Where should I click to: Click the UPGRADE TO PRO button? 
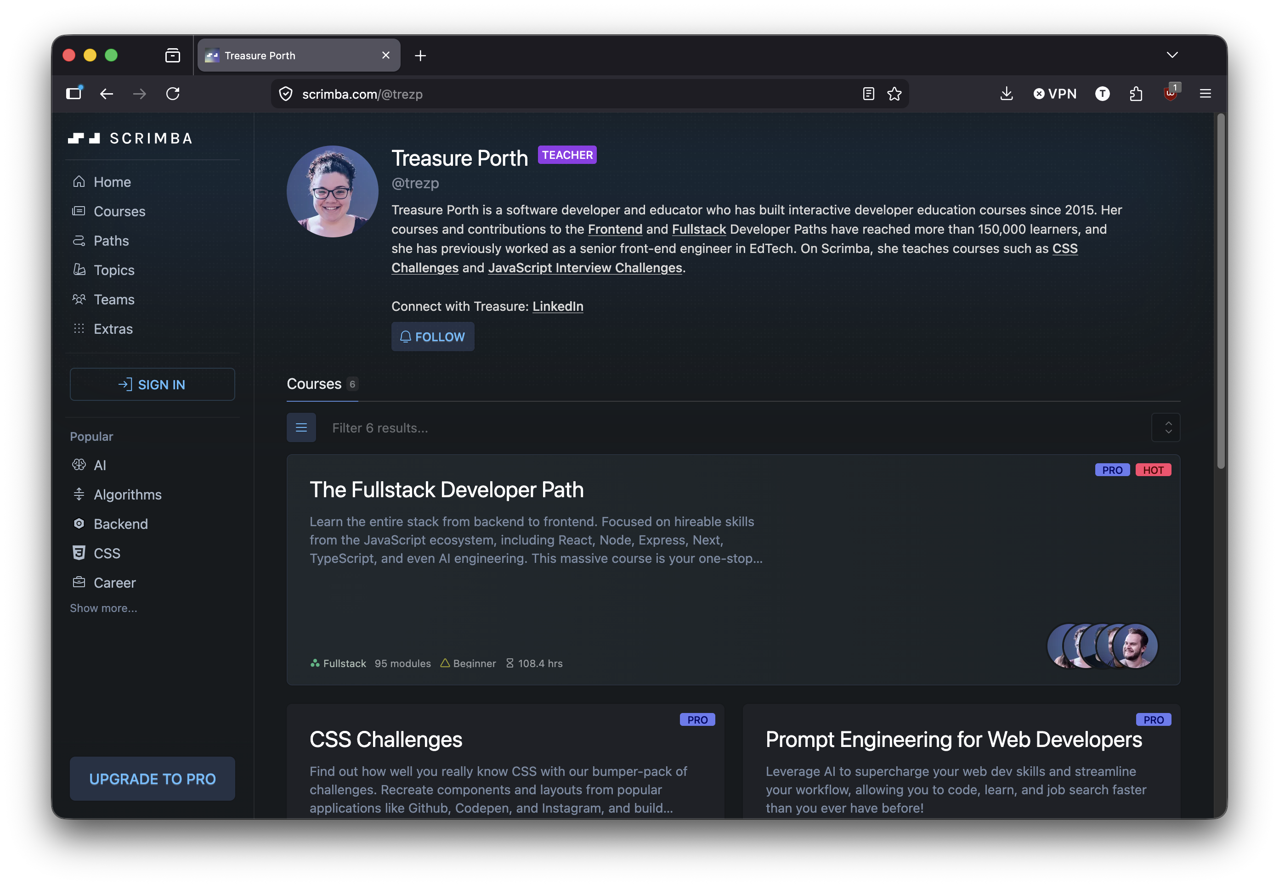tap(153, 779)
